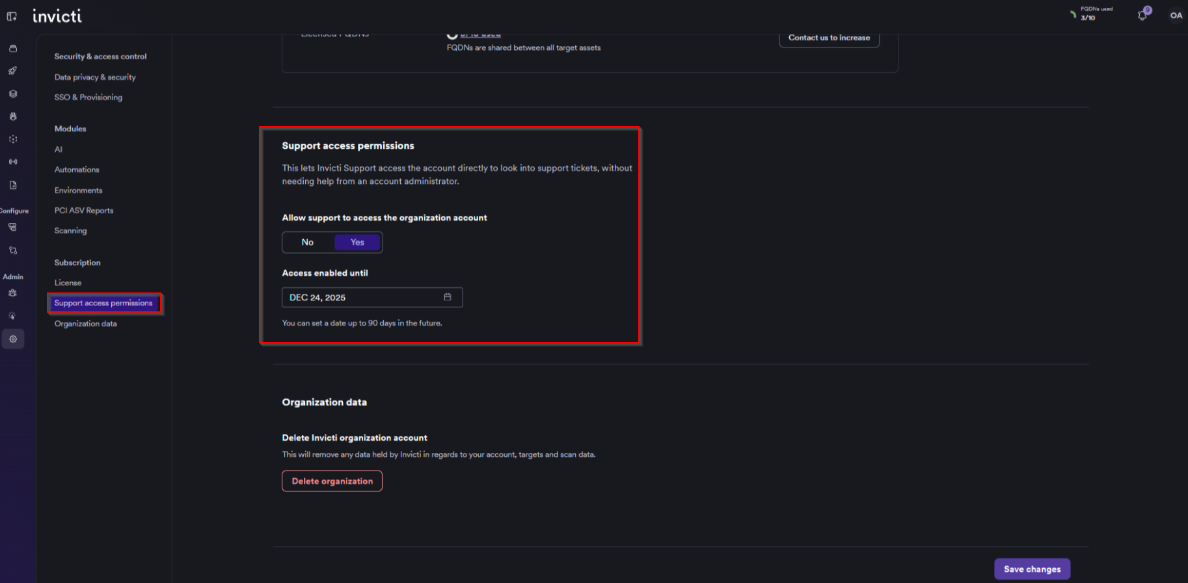
Task: Open the highlighted settings gear icon
Action: (13, 339)
